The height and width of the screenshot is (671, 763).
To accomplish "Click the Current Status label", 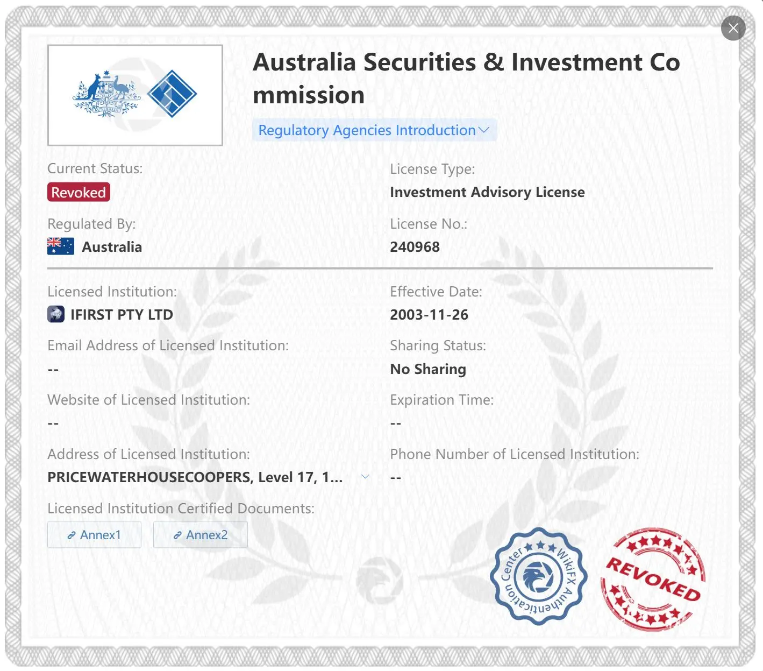I will pyautogui.click(x=95, y=168).
